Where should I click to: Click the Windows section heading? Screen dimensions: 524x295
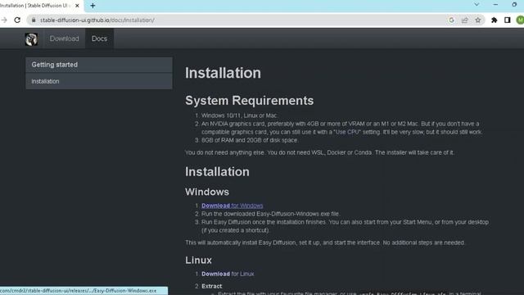coord(207,192)
